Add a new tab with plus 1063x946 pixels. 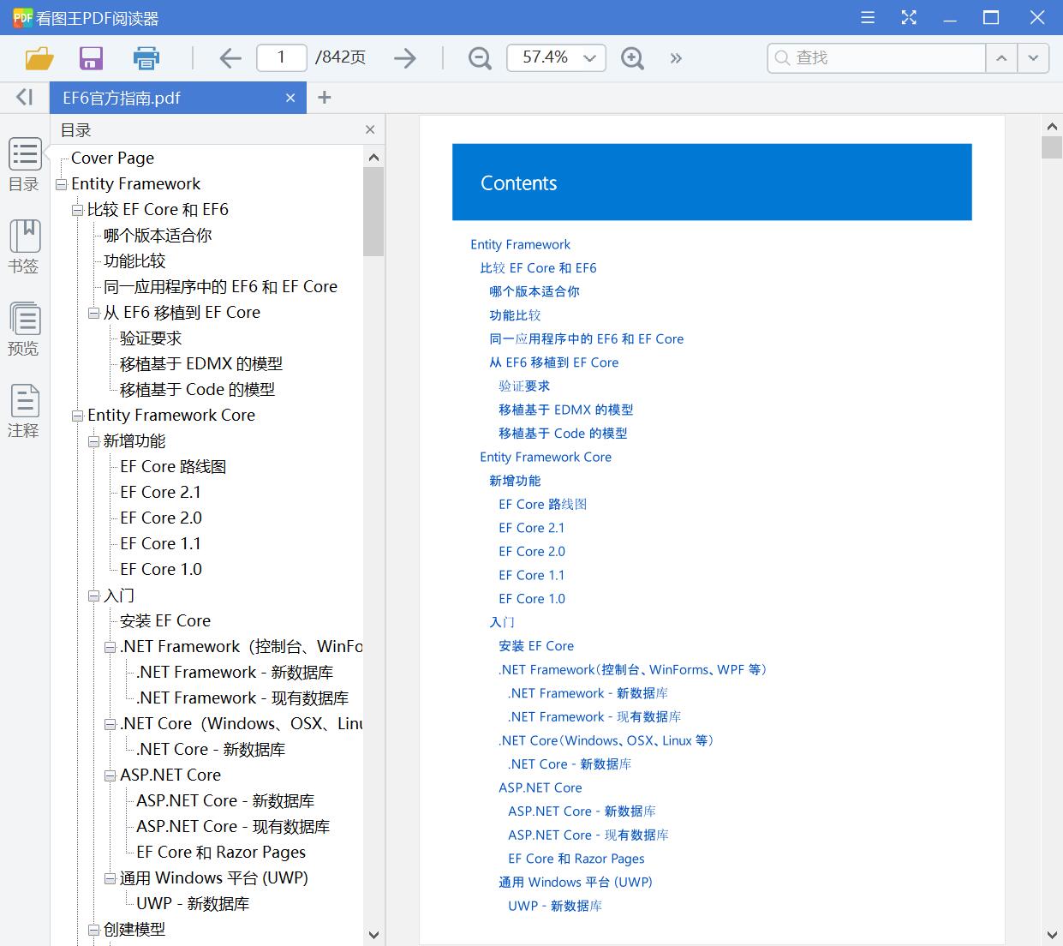(324, 98)
